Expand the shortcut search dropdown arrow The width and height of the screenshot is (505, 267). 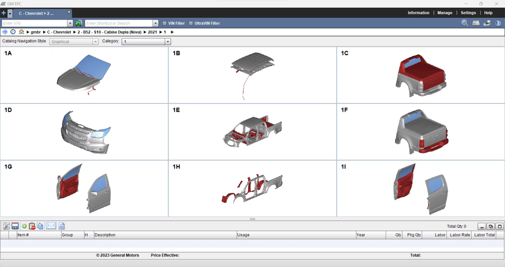156,23
